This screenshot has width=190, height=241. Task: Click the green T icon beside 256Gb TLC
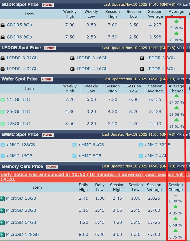pos(3,112)
